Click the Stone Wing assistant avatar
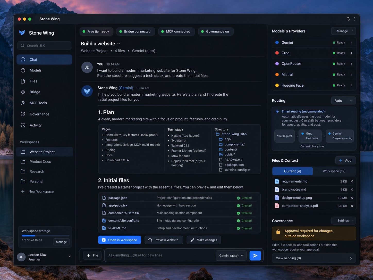The width and height of the screenshot is (373, 280). (x=87, y=91)
